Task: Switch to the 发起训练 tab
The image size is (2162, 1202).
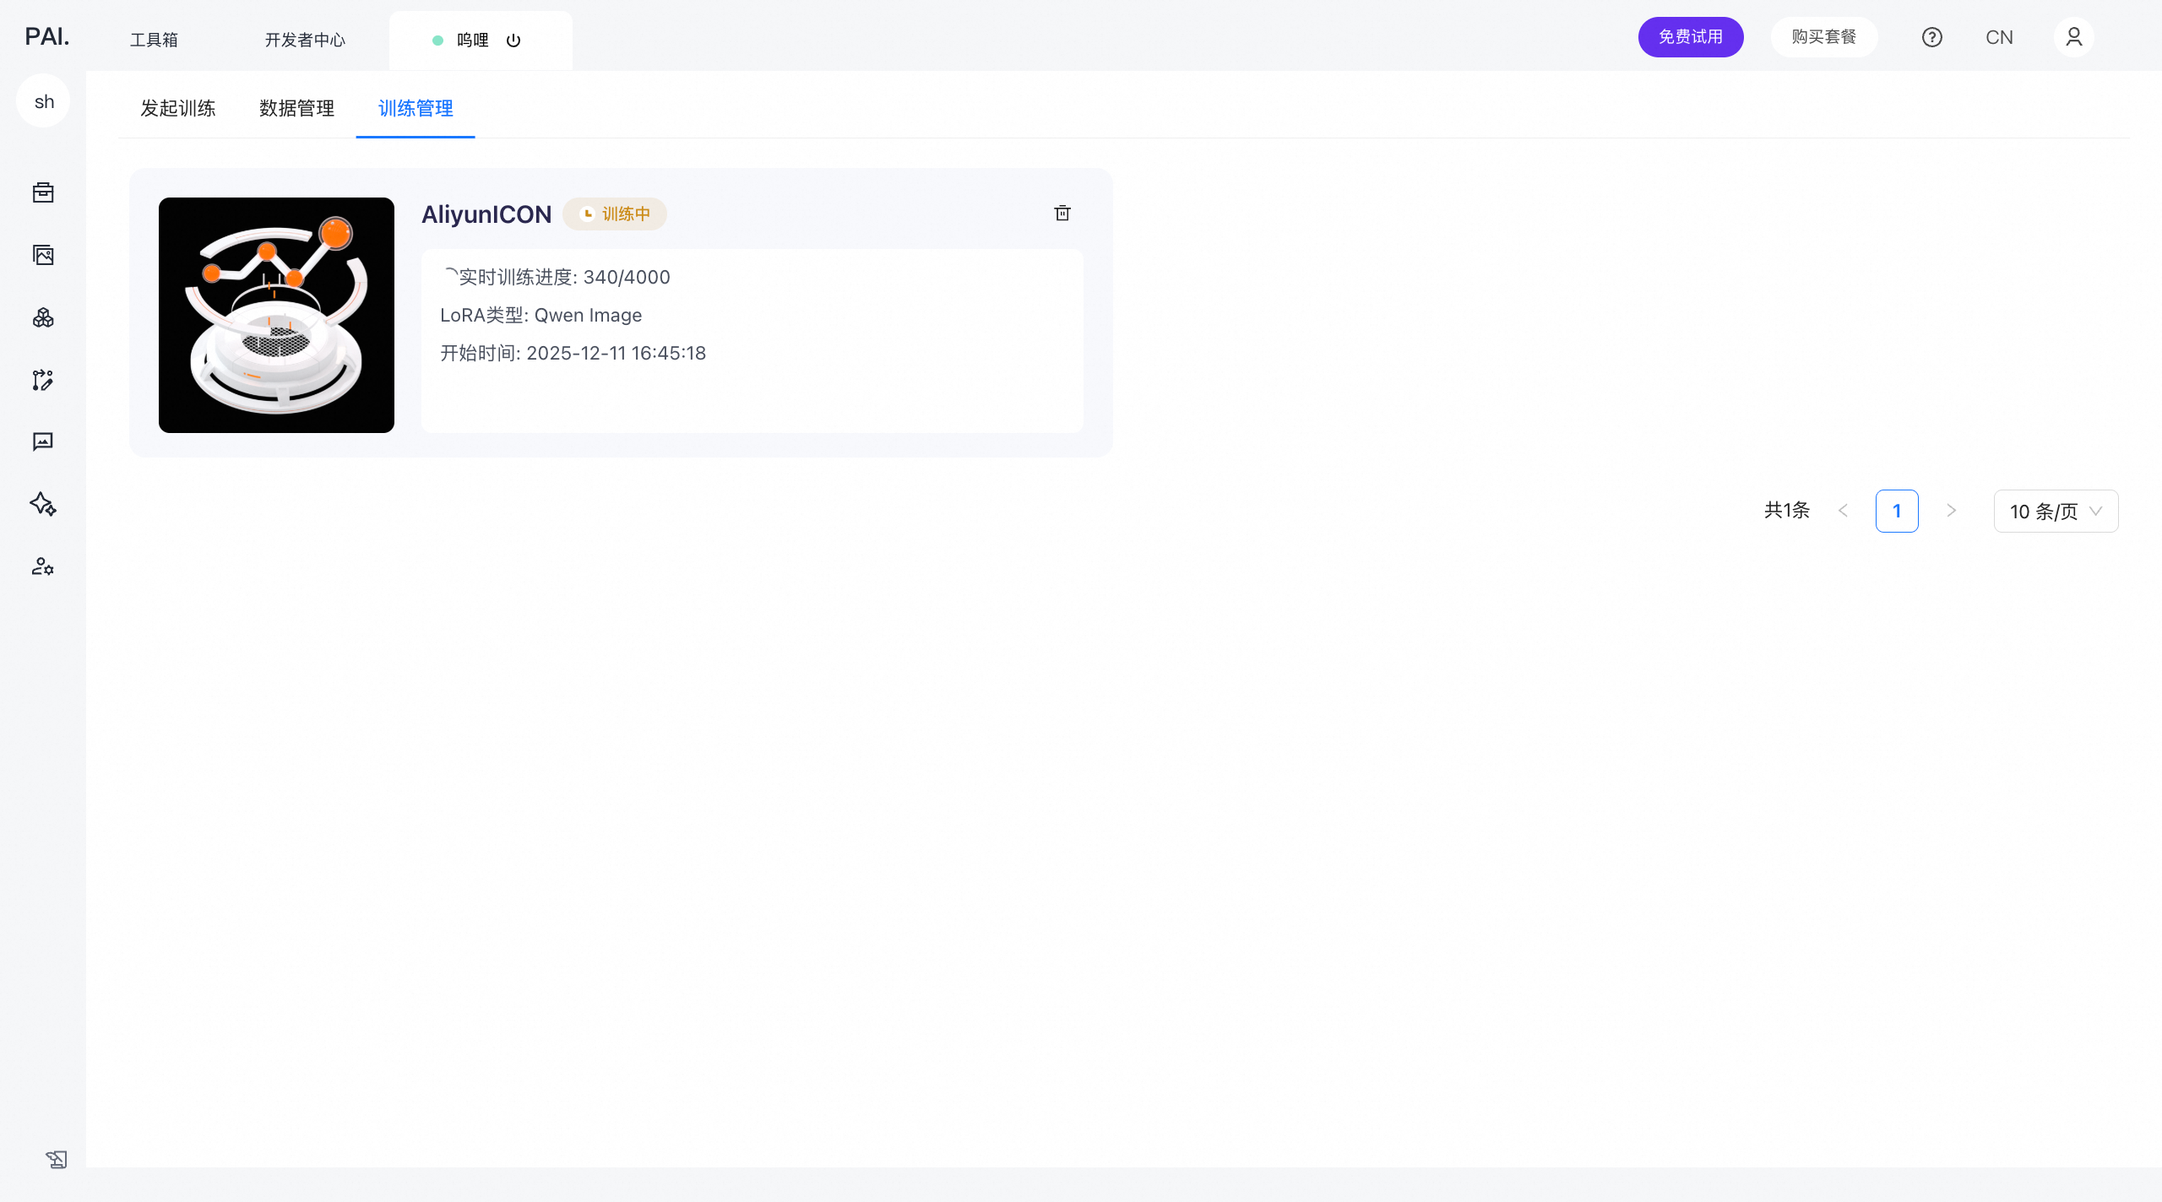Action: coord(178,108)
